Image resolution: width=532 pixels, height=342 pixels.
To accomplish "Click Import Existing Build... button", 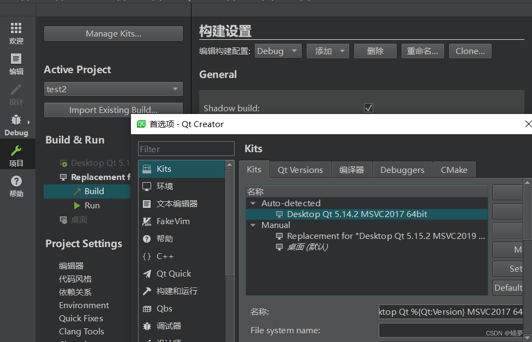I will 113,110.
